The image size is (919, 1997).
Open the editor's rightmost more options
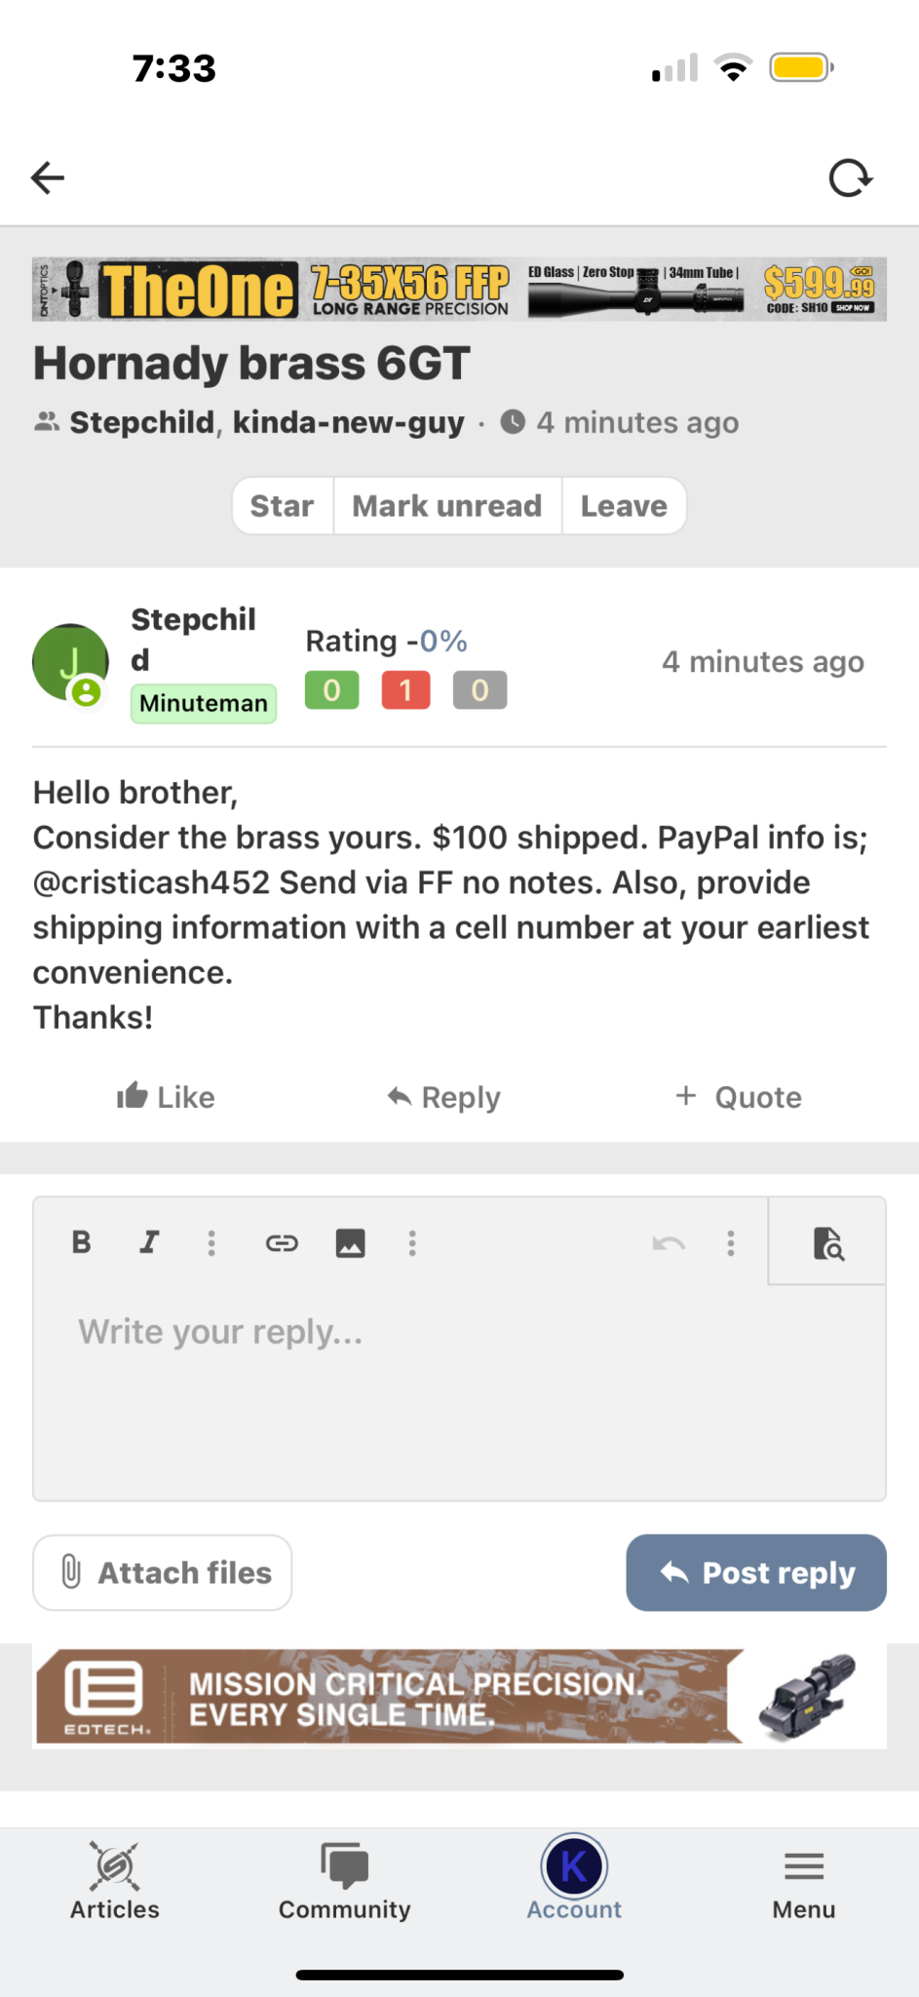[x=731, y=1242]
